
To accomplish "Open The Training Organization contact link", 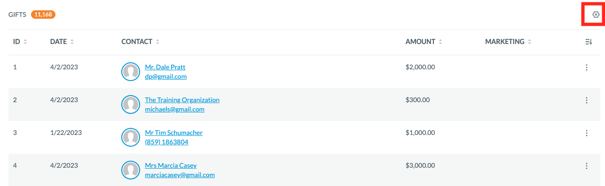I will [182, 100].
